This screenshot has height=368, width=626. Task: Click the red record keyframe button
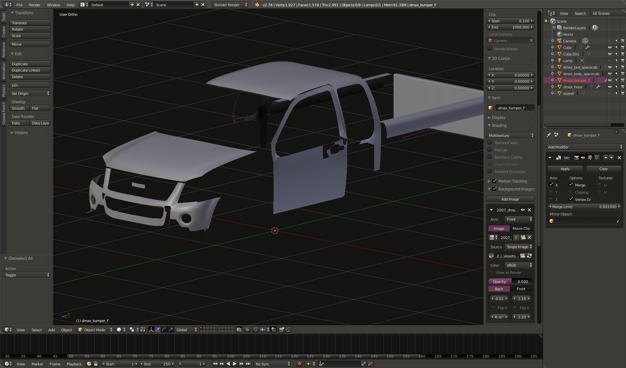pos(299,364)
